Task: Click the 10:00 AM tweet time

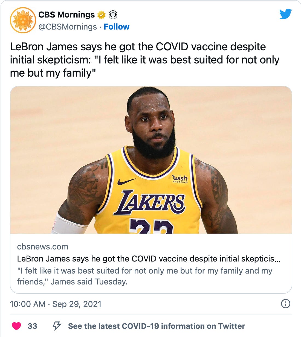Action: tap(28, 304)
